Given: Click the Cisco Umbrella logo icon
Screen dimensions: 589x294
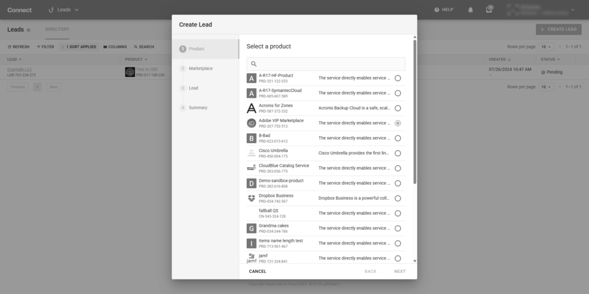Looking at the screenshot, I should 251,153.
